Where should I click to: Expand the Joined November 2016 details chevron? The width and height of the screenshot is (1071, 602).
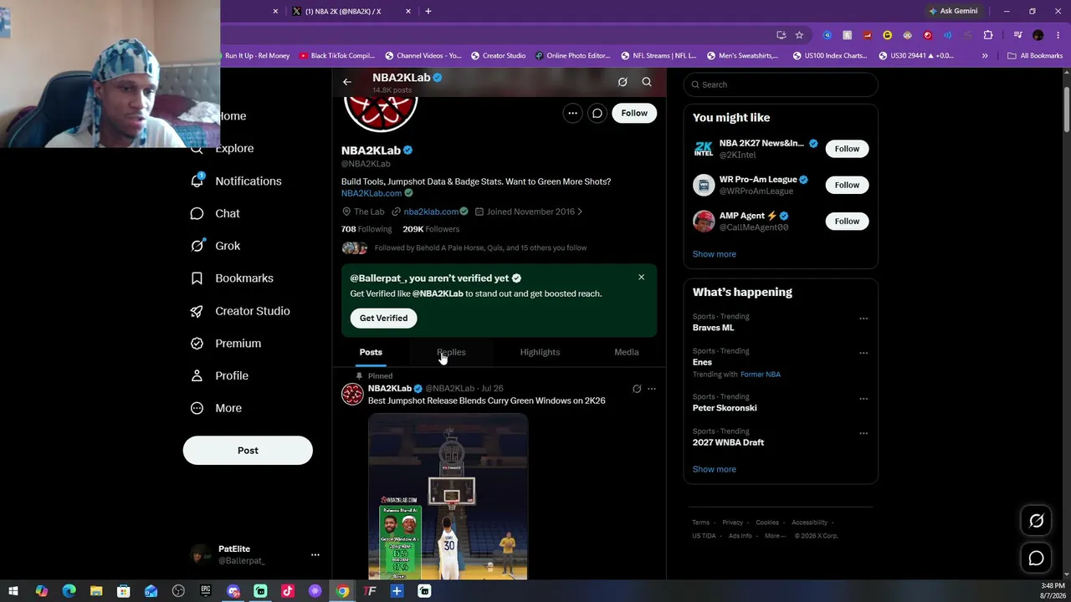(x=579, y=212)
